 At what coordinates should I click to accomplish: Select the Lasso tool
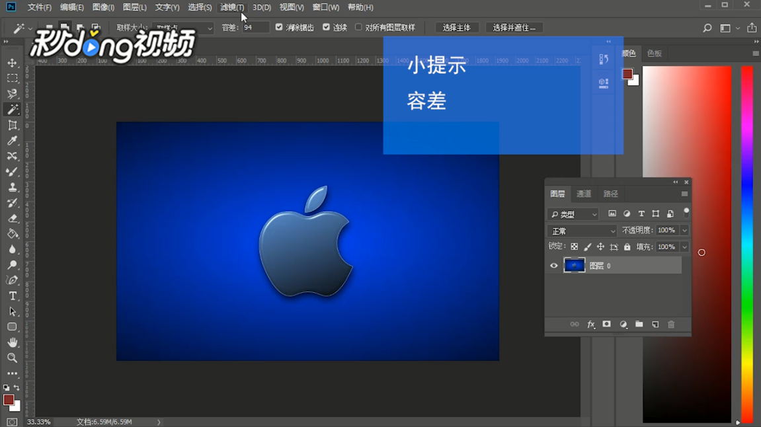(x=13, y=94)
